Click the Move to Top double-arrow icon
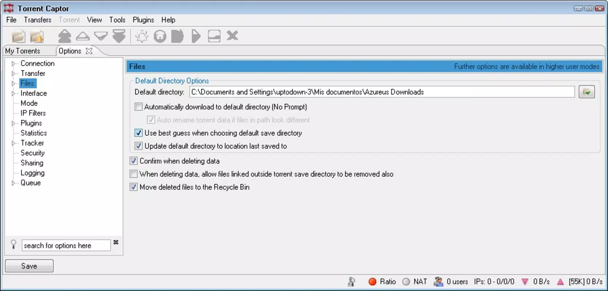Image resolution: width=608 pixels, height=291 pixels. coord(65,36)
